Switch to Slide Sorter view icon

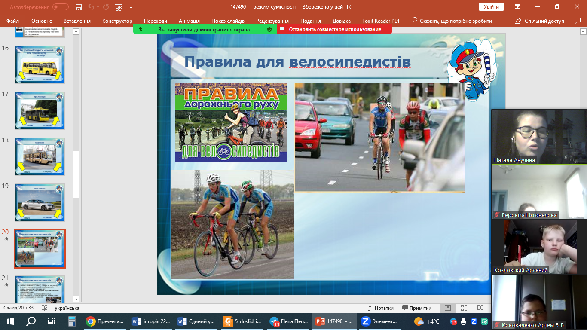tap(464, 308)
